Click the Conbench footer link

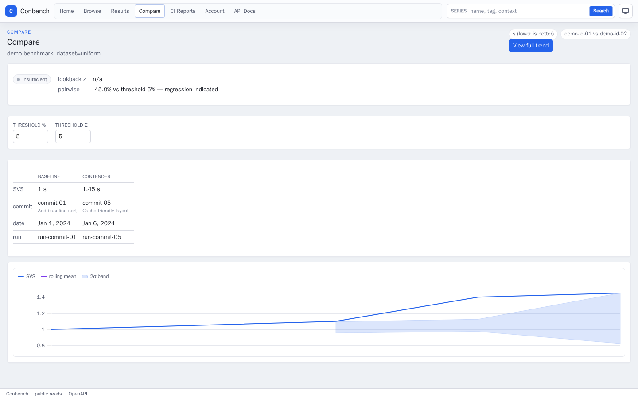pos(17,394)
